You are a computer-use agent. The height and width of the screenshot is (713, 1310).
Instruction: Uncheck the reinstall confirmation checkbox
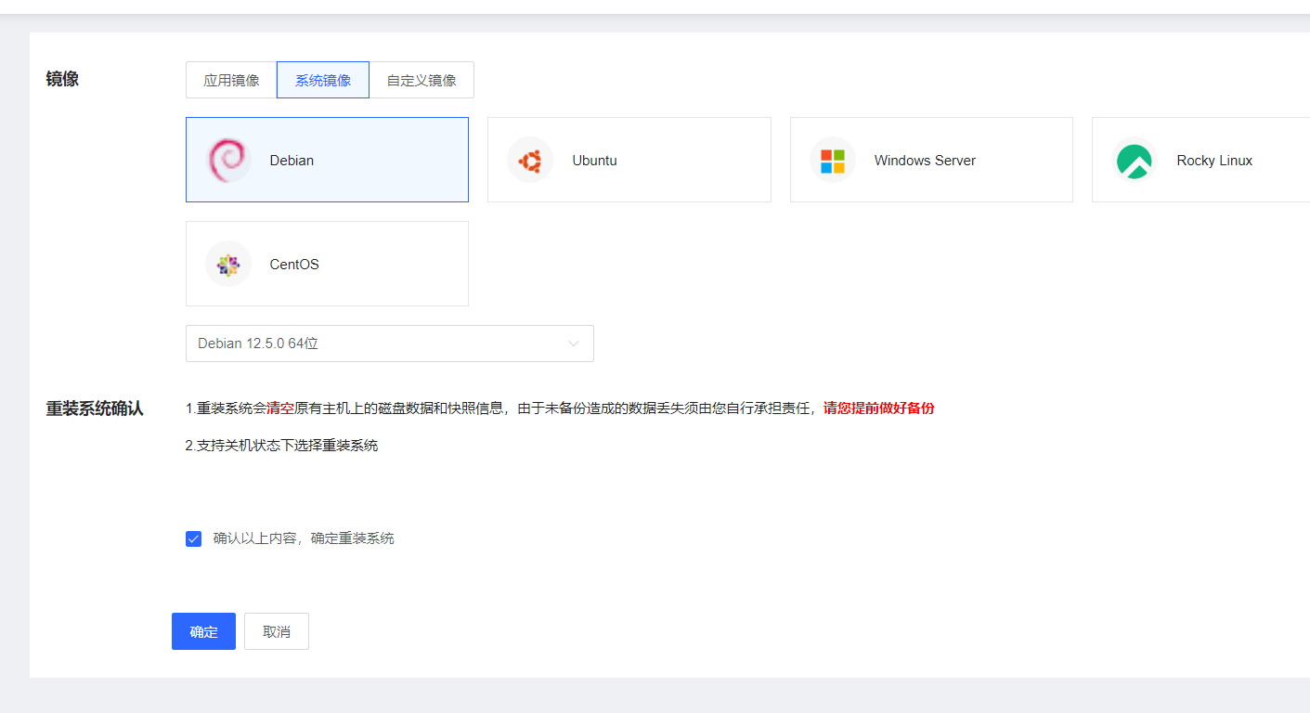[193, 538]
